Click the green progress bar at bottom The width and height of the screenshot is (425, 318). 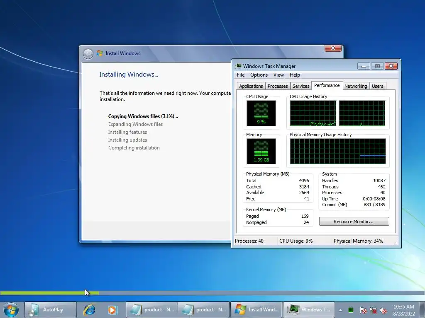point(49,293)
